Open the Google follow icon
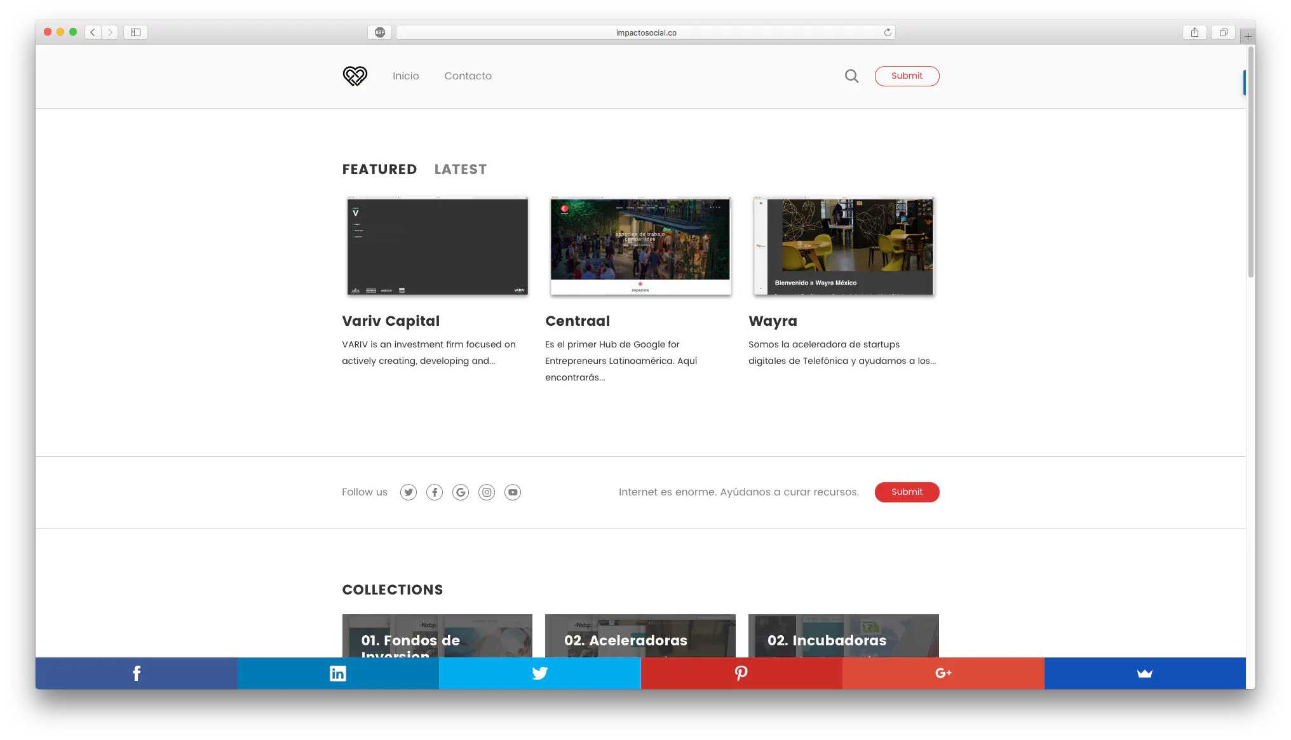The width and height of the screenshot is (1291, 740). [461, 492]
